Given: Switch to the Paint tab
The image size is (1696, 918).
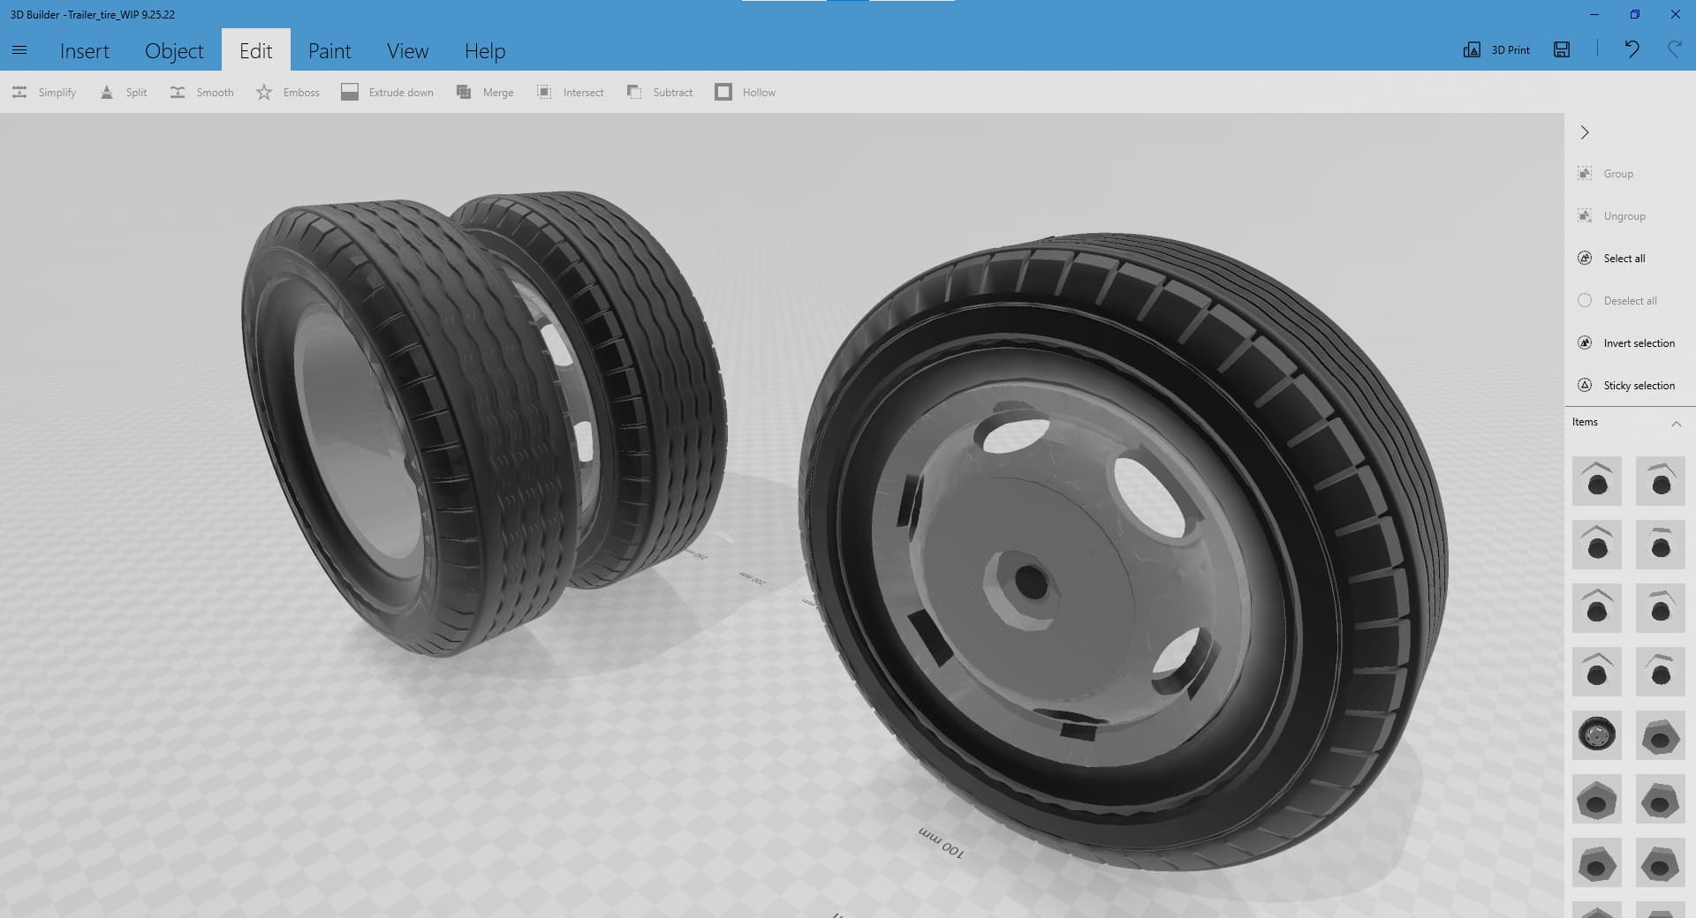Looking at the screenshot, I should point(329,51).
